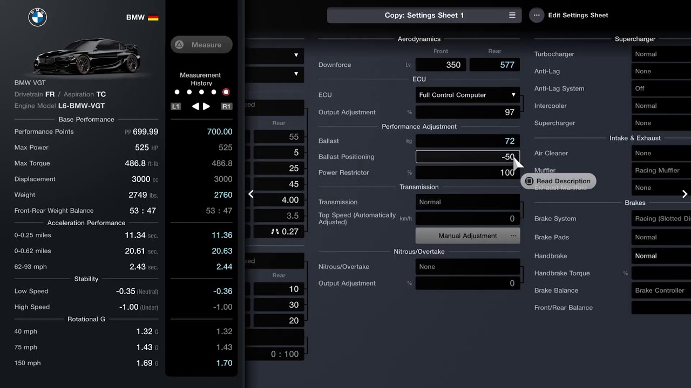This screenshot has height=388, width=691.
Task: Click Ballast Positioning label
Action: tap(346, 157)
